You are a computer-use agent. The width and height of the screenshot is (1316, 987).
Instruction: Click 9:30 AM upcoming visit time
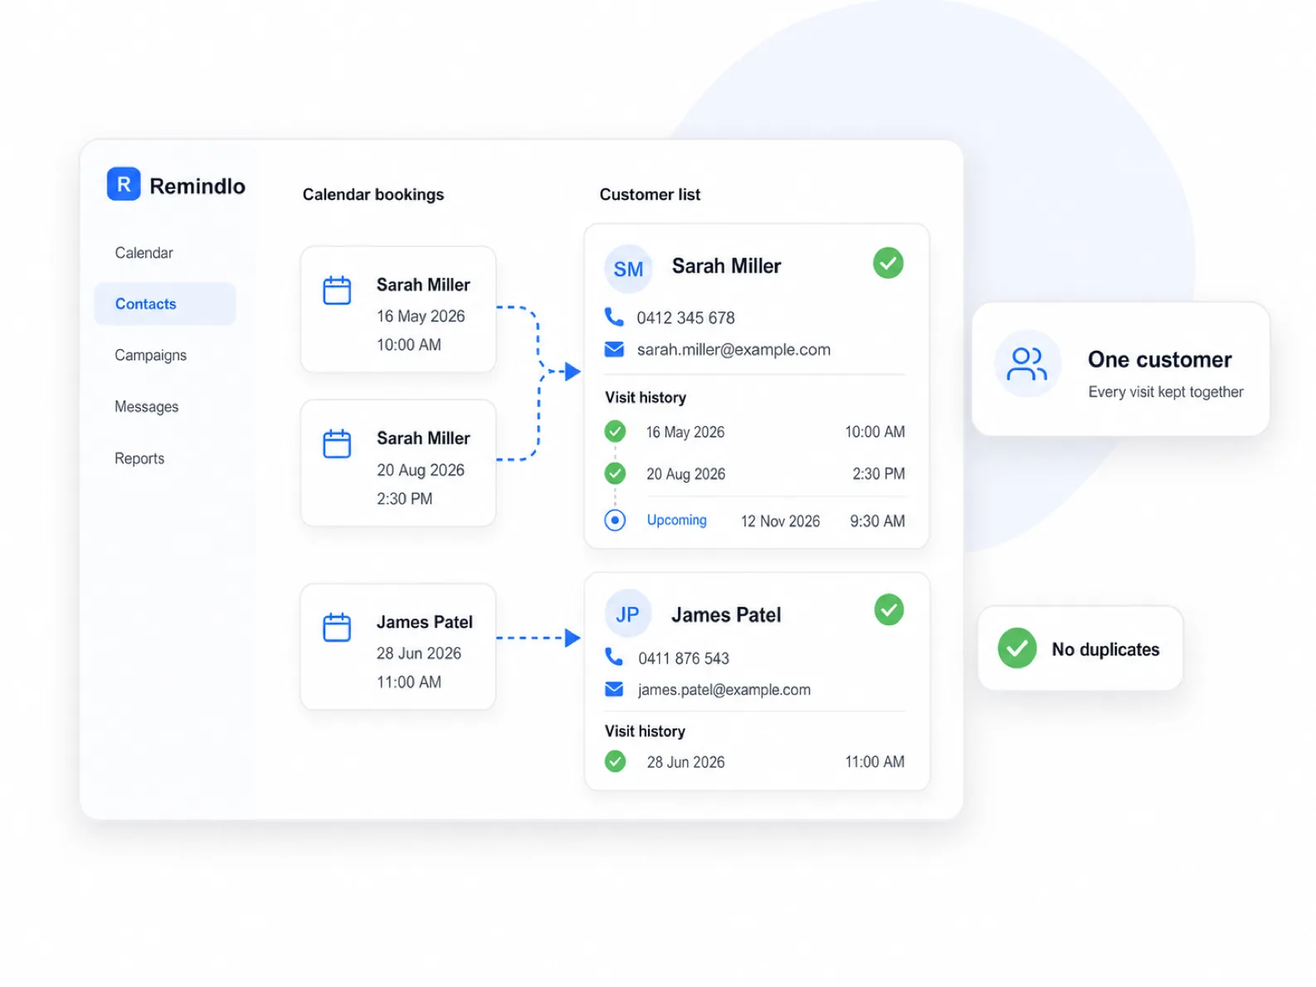(877, 521)
